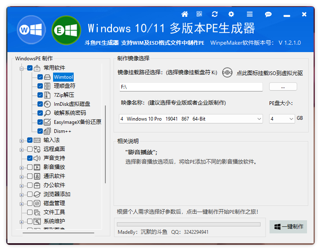Select the EasyImageX备份还原 tree item

click(x=78, y=122)
